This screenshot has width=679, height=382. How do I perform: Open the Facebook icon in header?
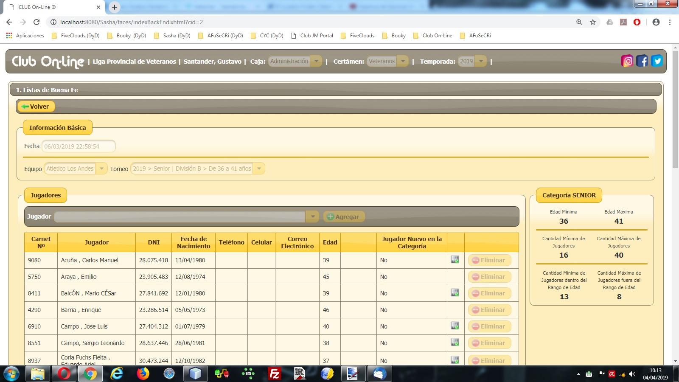point(642,61)
